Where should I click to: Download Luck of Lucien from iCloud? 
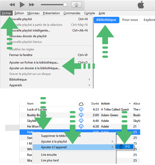point(81,109)
